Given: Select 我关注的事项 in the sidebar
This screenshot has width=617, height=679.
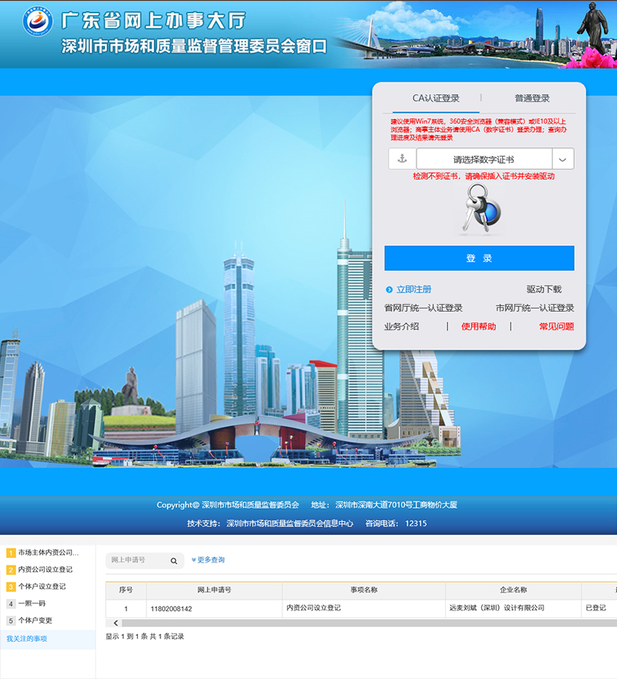Looking at the screenshot, I should 27,639.
